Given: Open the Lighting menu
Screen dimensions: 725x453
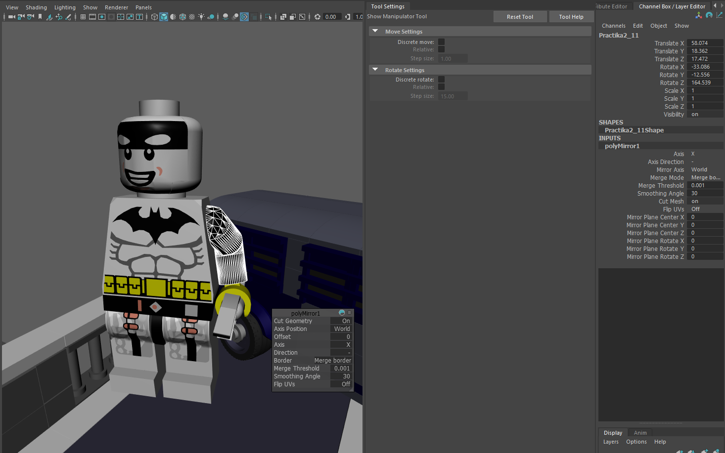Looking at the screenshot, I should tap(65, 7).
